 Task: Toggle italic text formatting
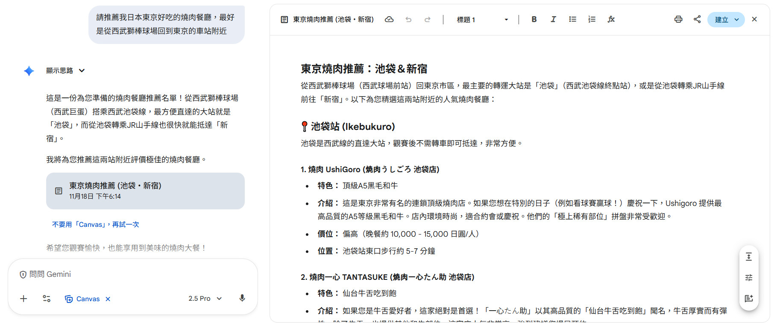553,19
